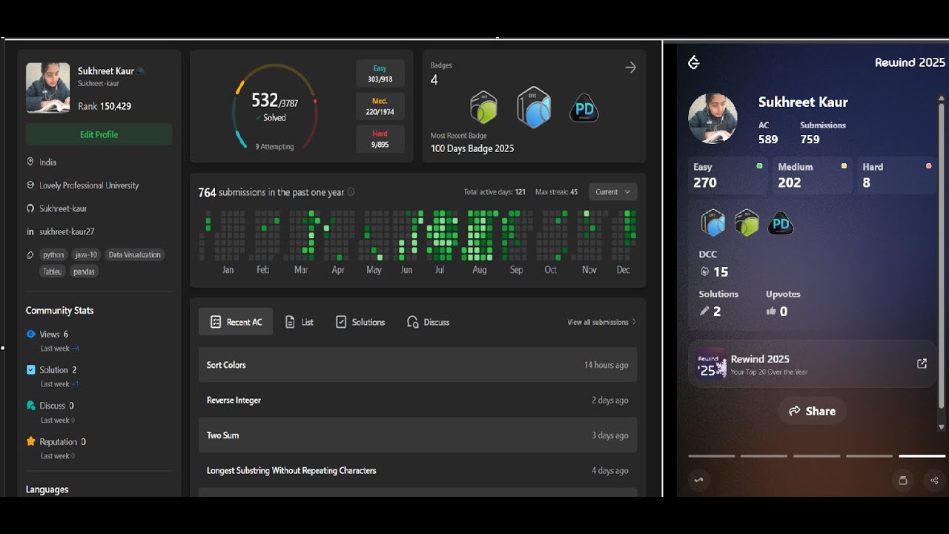Image resolution: width=949 pixels, height=534 pixels.
Task: Click the thumbs-up icon under Upvotes in Rewind
Action: click(772, 311)
